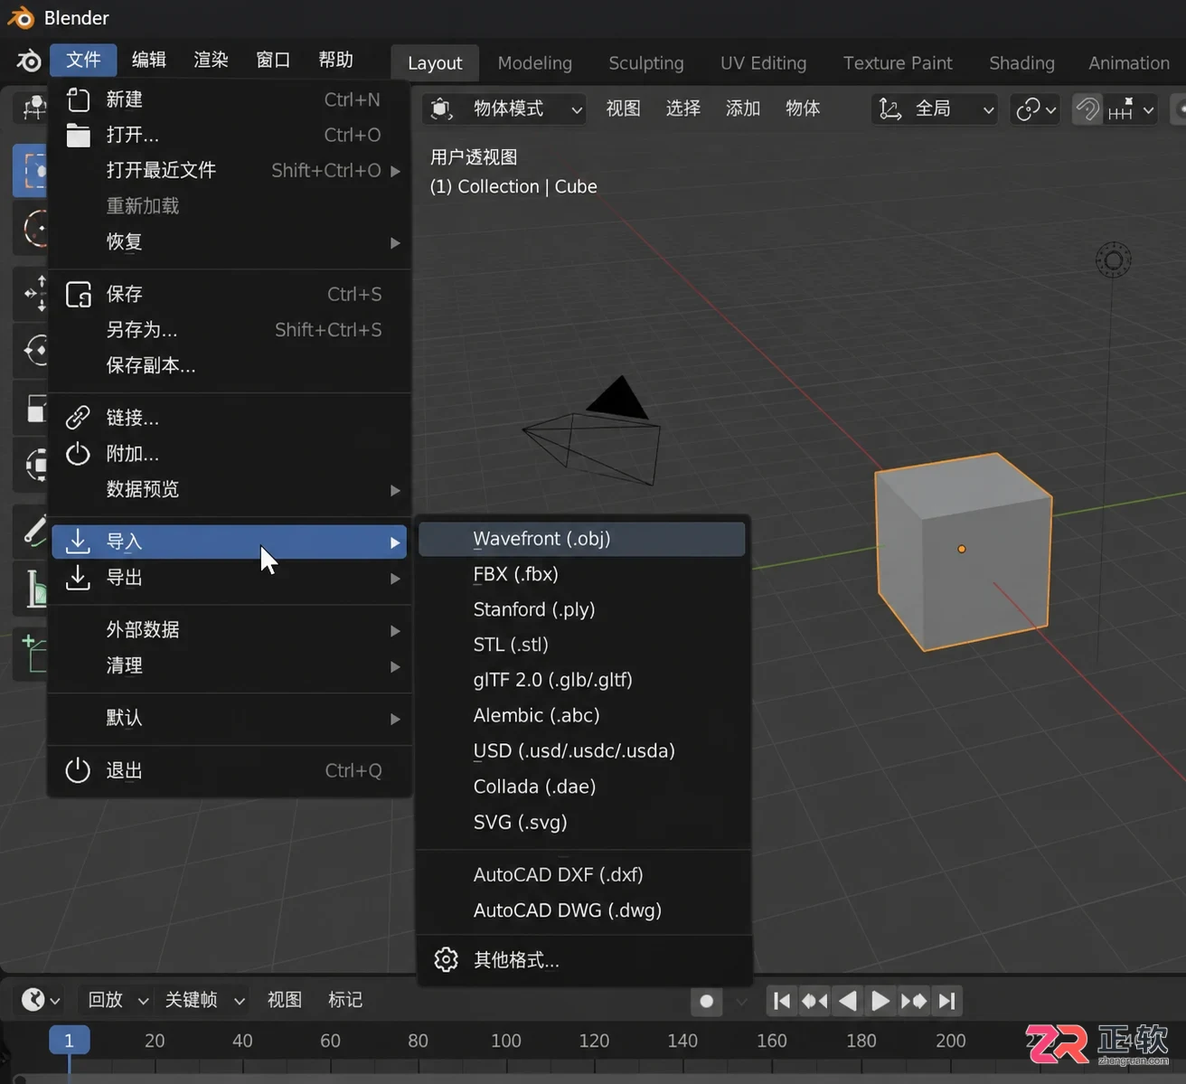Click 退出 to quit Blender

point(230,770)
